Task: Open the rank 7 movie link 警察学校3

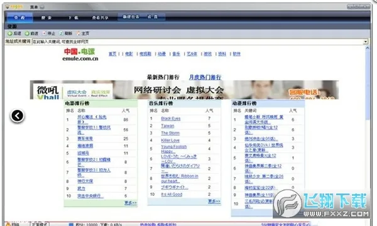Action: click(94, 172)
